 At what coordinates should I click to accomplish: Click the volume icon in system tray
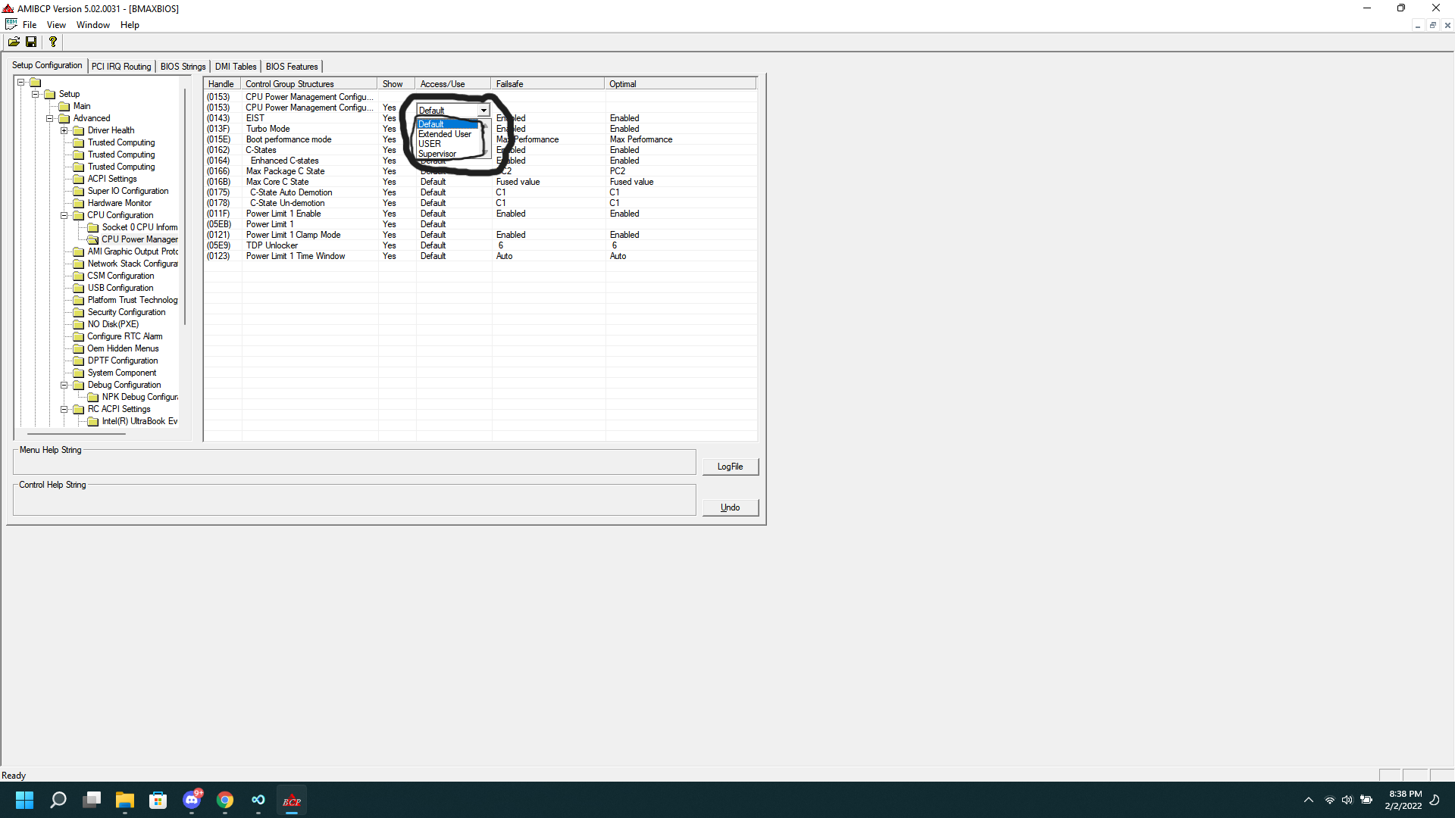(x=1347, y=800)
